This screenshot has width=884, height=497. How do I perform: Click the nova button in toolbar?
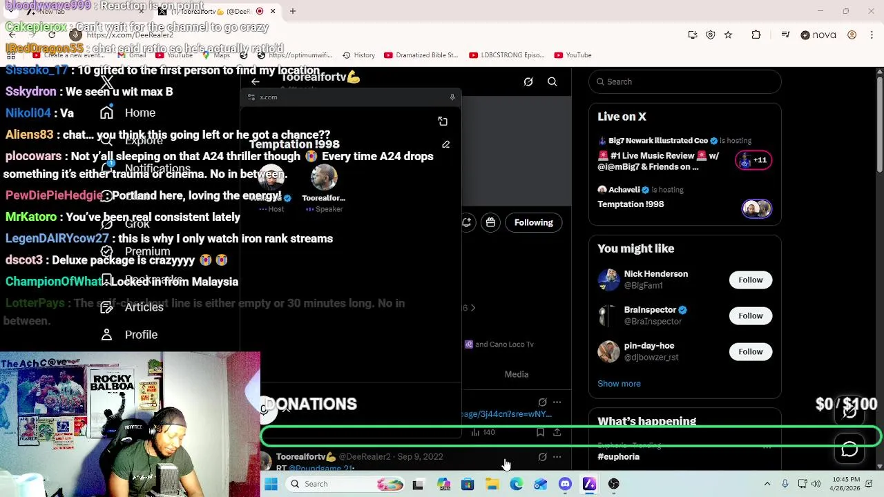pyautogui.click(x=819, y=35)
